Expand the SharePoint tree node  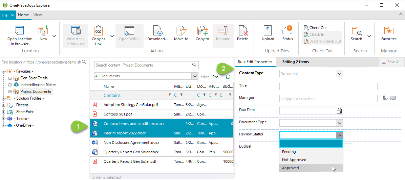click(x=4, y=112)
